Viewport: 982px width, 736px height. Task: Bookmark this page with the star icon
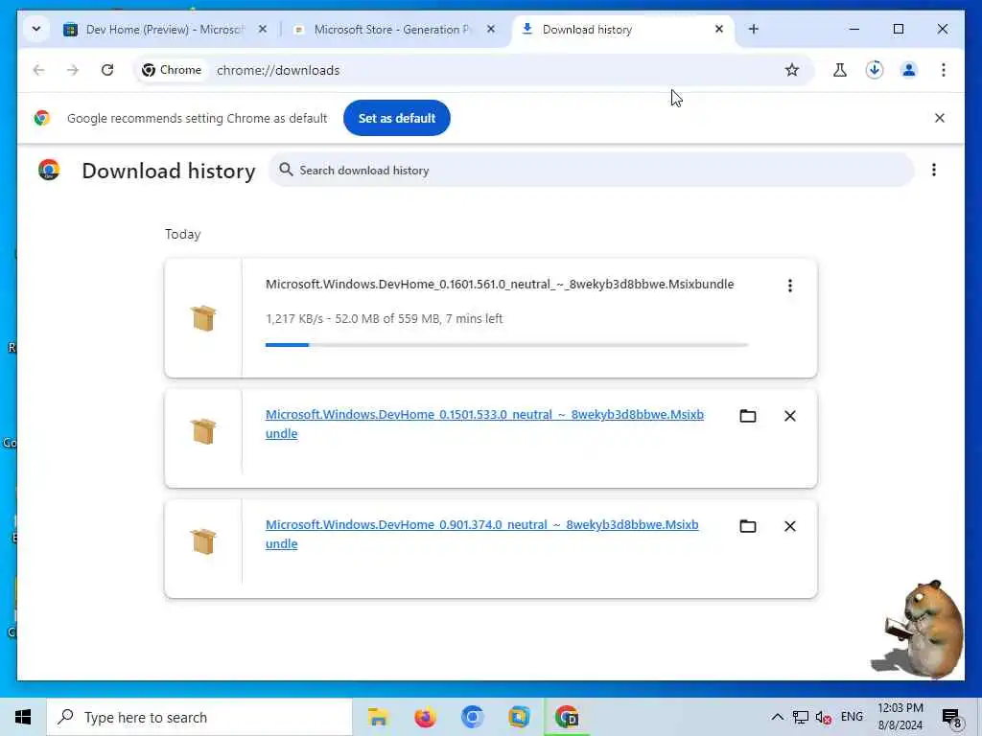(x=791, y=70)
